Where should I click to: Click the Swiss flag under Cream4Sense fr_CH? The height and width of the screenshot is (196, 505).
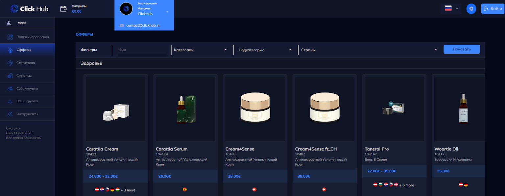pyautogui.click(x=324, y=189)
